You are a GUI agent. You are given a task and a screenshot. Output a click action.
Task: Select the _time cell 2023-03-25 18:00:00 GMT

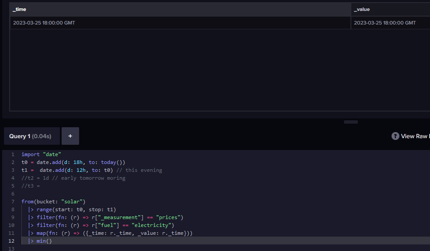(x=180, y=23)
